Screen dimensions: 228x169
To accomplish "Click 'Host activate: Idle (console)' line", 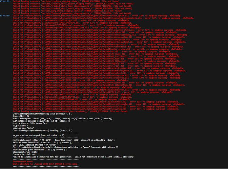I will [30, 123].
